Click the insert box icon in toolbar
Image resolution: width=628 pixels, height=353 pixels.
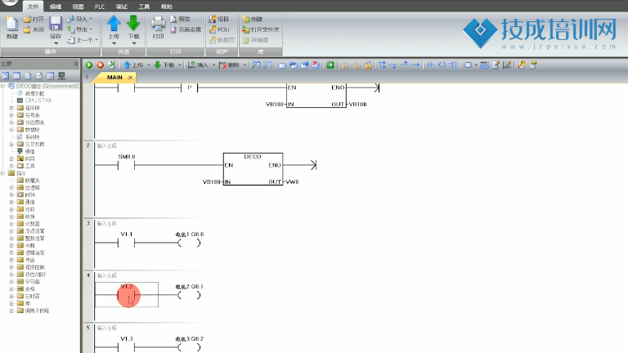[453, 65]
